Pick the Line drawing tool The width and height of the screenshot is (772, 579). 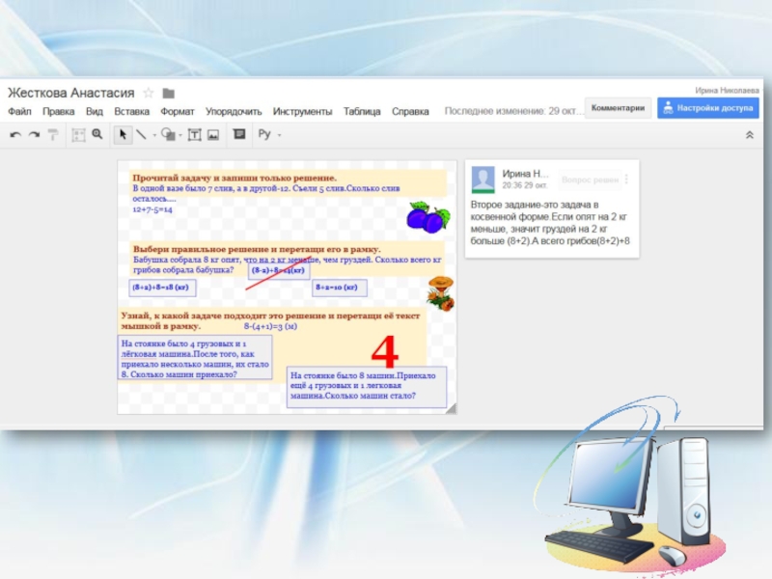(x=141, y=135)
